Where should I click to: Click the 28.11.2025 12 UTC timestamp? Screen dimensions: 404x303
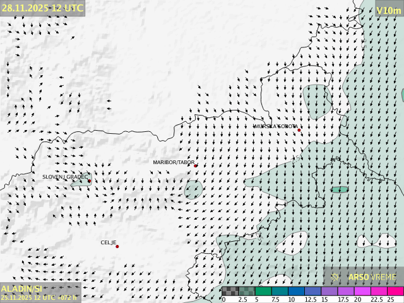(42, 8)
